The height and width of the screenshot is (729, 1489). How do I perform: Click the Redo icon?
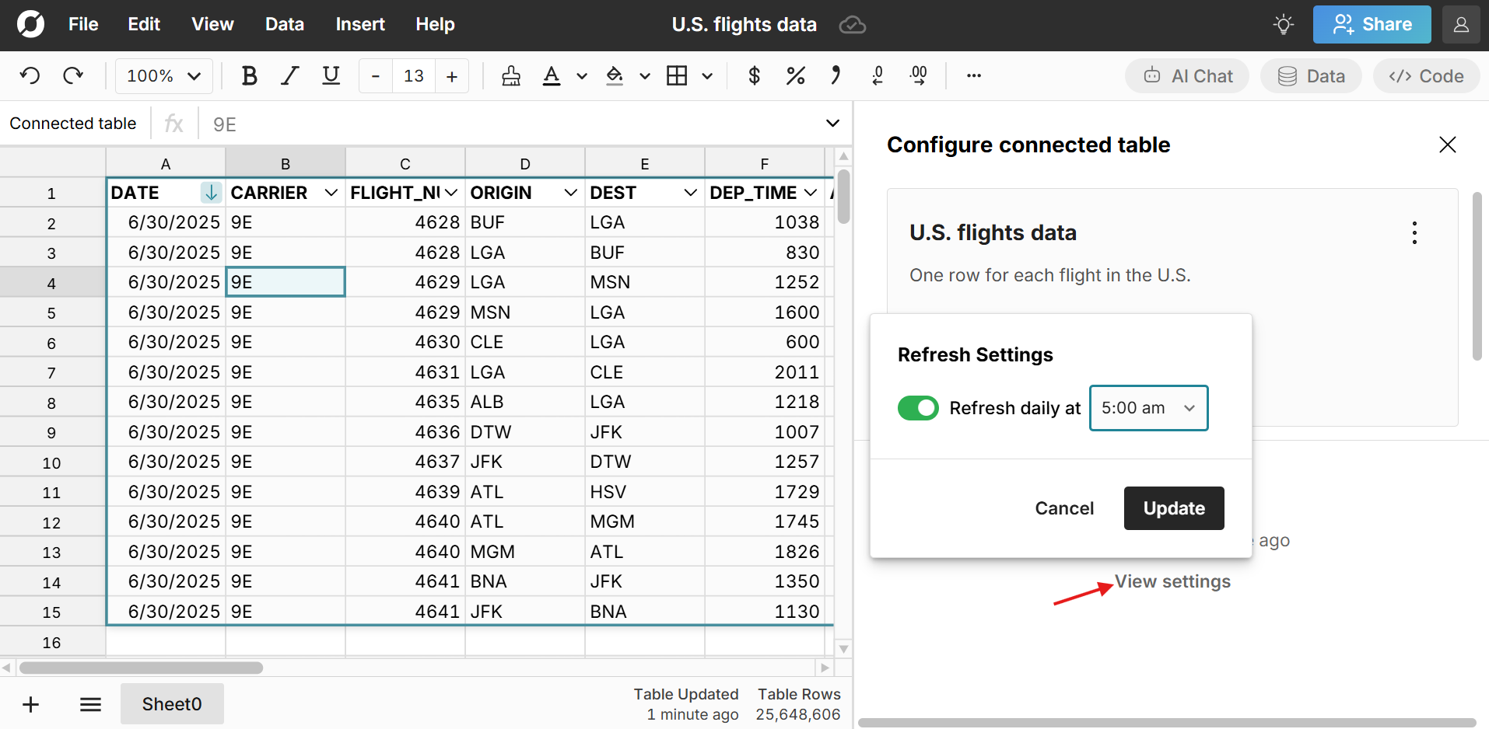(73, 75)
